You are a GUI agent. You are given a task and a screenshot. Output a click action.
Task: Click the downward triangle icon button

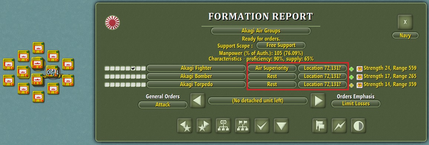281,126
